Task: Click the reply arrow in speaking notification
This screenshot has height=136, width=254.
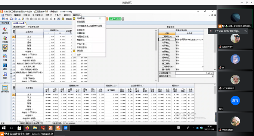Action: pos(245,31)
